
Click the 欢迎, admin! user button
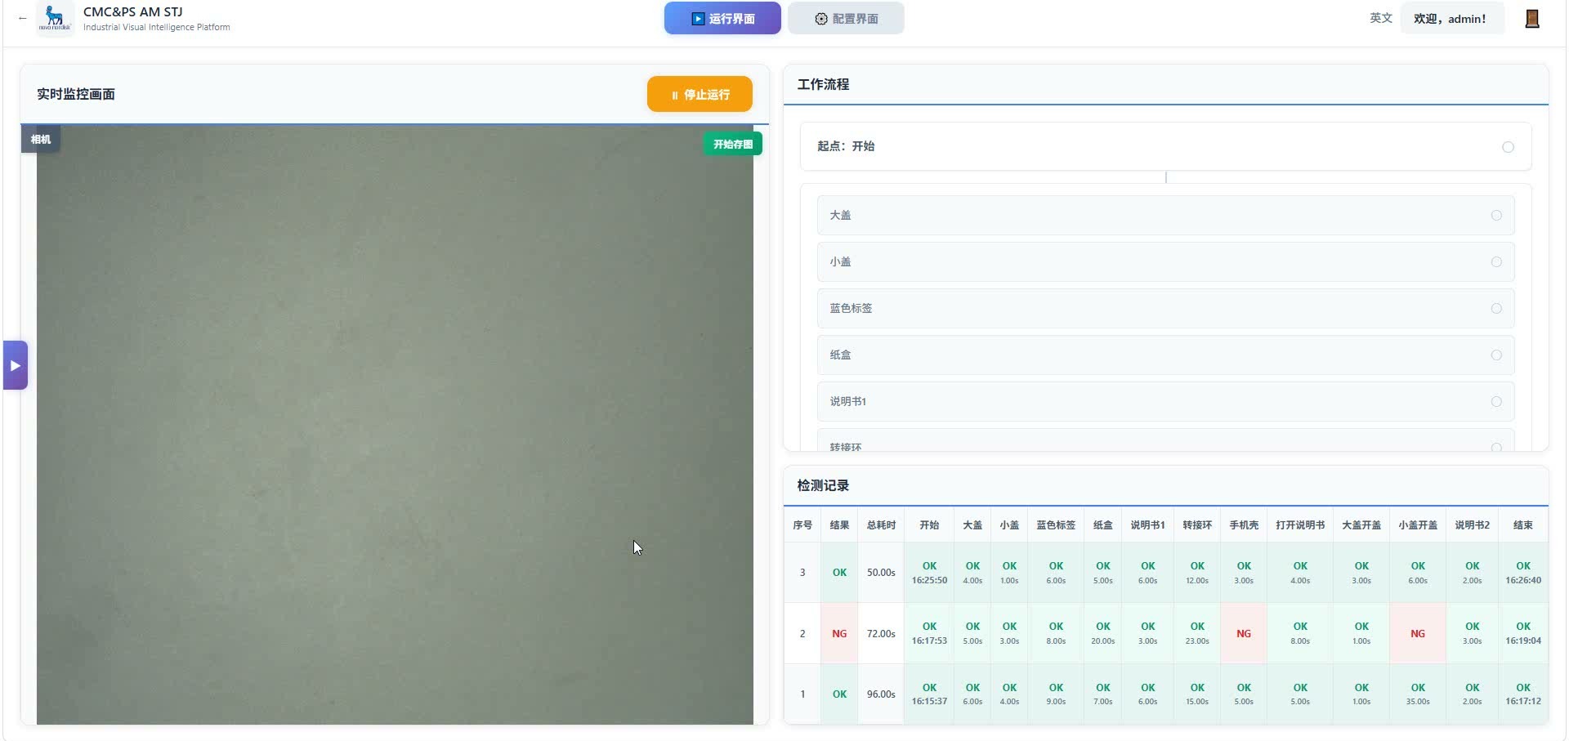(1452, 18)
